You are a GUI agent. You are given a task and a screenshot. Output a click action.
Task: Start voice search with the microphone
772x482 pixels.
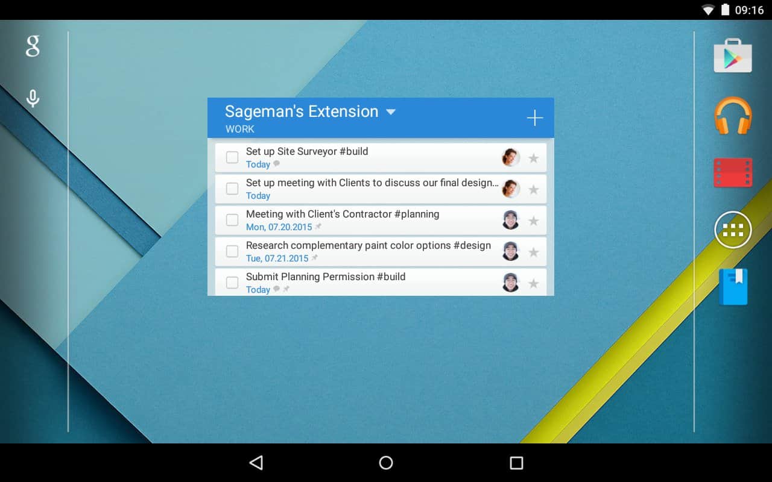click(33, 98)
